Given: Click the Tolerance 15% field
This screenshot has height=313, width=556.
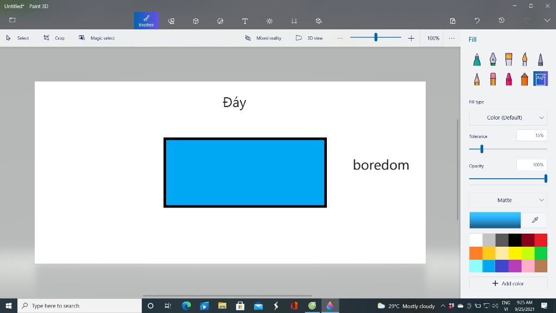Looking at the screenshot, I should coord(532,135).
